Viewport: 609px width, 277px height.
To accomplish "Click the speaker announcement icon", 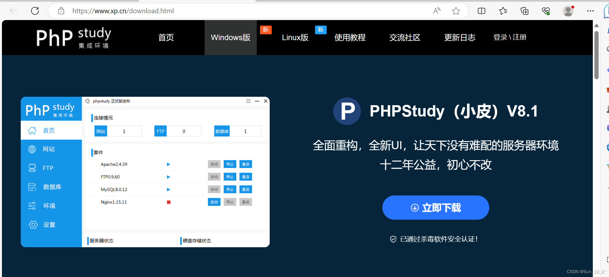I will 87,101.
